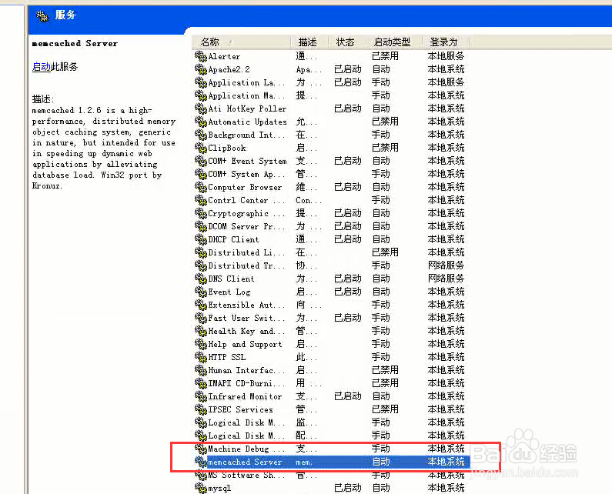Click the 启动 link to start service
The height and width of the screenshot is (494, 612).
pyautogui.click(x=42, y=67)
